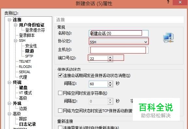Click the help question mark in title bar
188x129 pixels.
(168, 2)
